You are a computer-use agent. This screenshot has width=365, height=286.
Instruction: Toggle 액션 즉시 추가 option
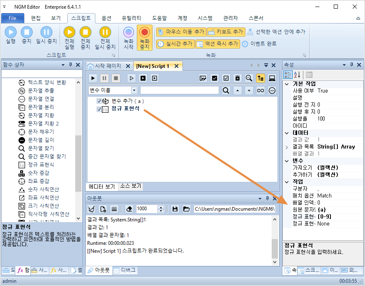[217, 44]
